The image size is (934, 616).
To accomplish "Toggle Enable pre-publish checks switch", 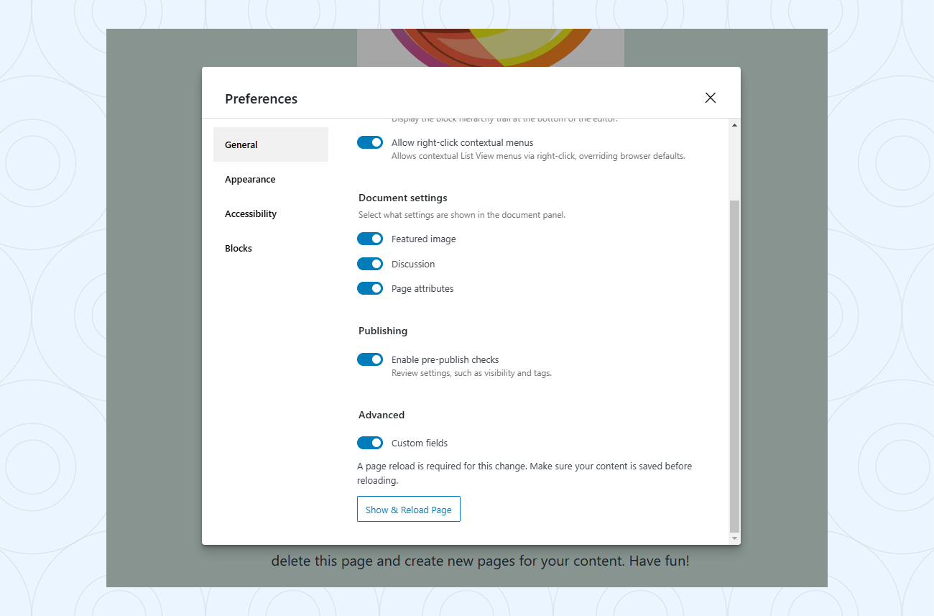I will [x=370, y=359].
